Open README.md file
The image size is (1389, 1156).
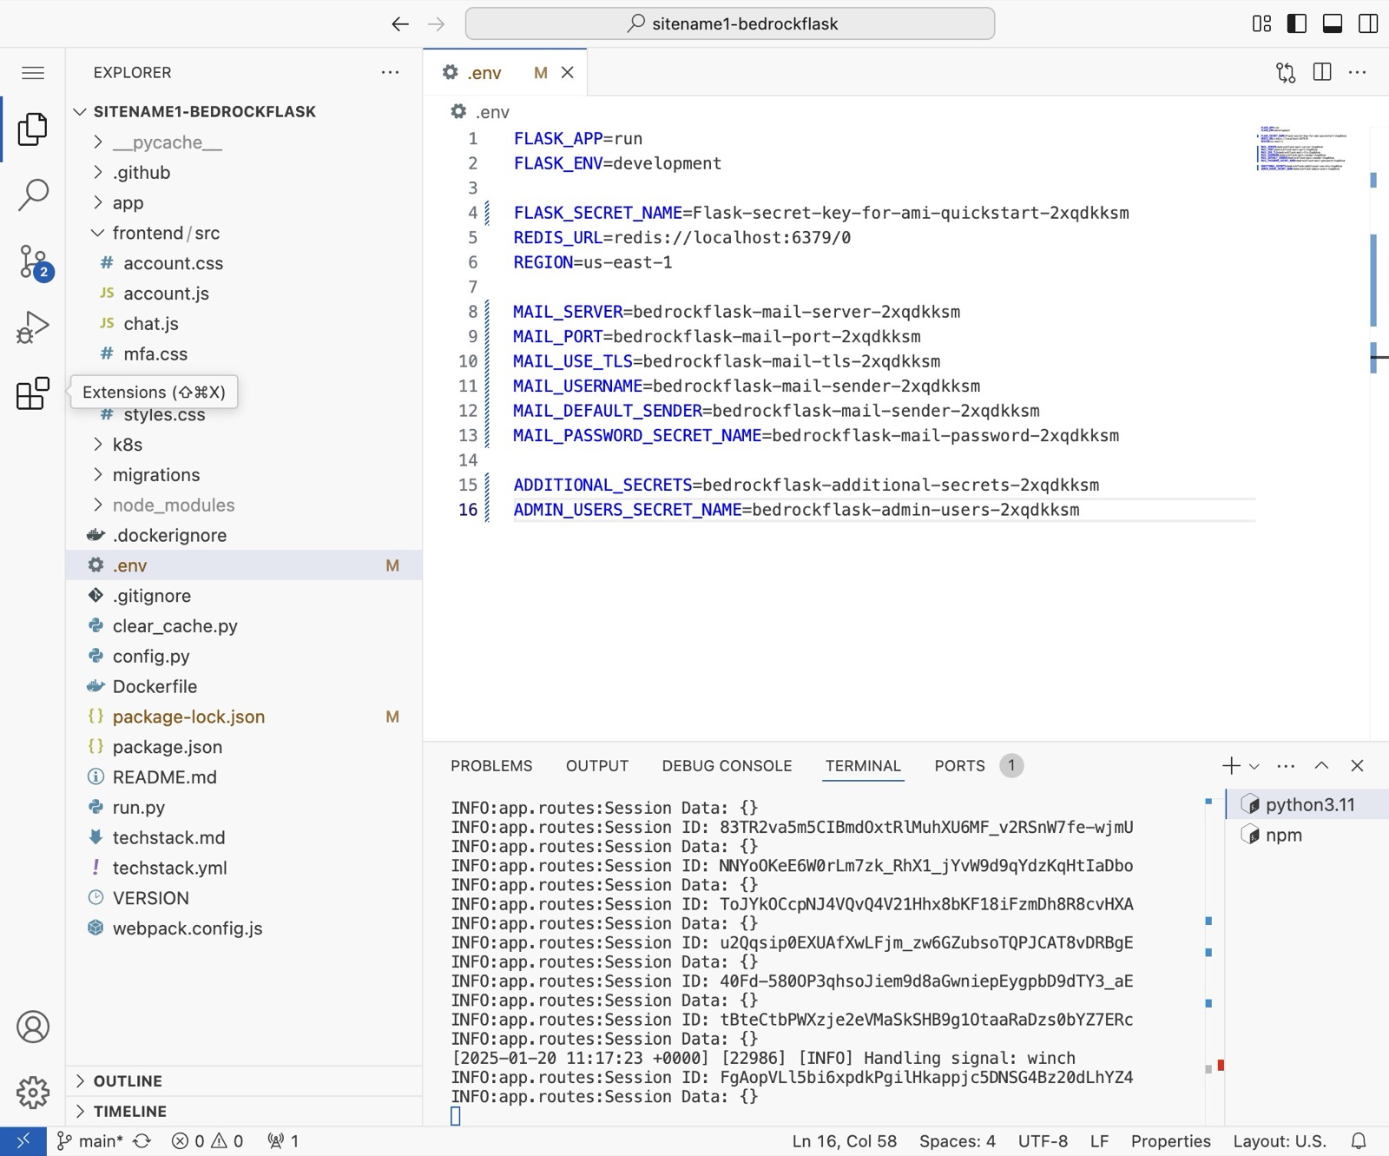pos(244,777)
